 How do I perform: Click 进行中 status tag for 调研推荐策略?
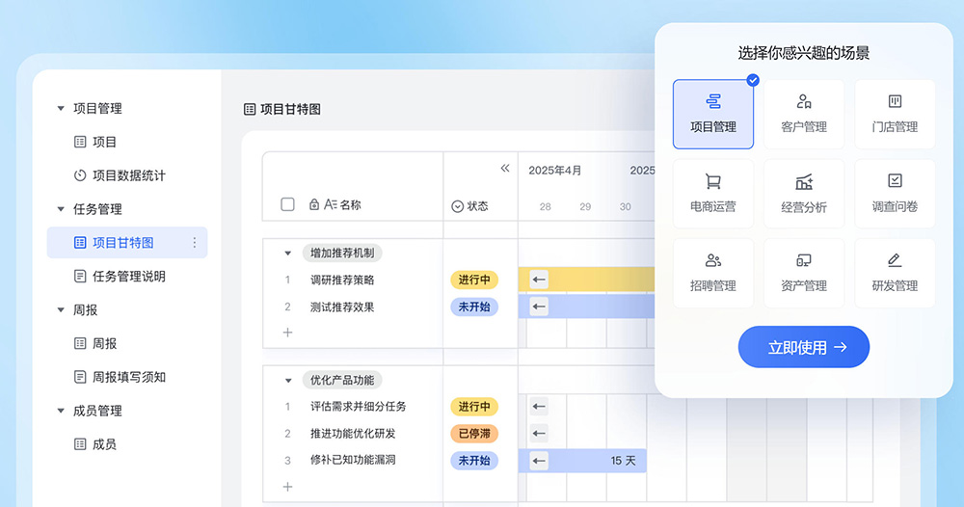tap(474, 280)
